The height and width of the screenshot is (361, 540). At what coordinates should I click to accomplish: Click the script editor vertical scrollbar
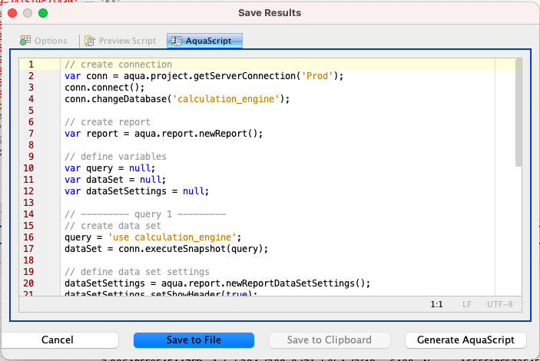[x=518, y=115]
